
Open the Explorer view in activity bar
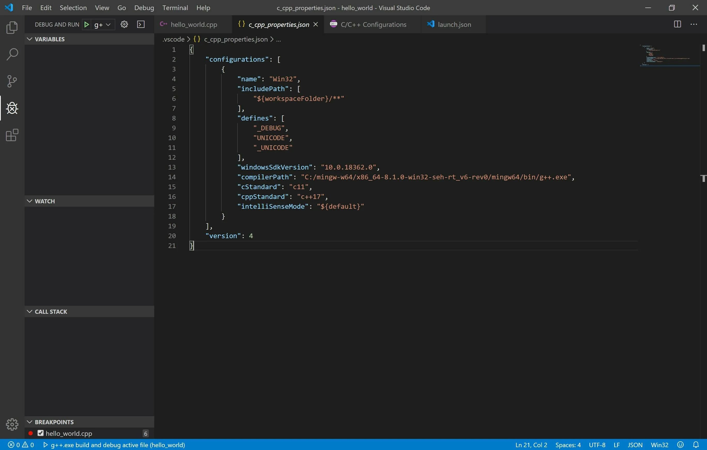(x=12, y=28)
